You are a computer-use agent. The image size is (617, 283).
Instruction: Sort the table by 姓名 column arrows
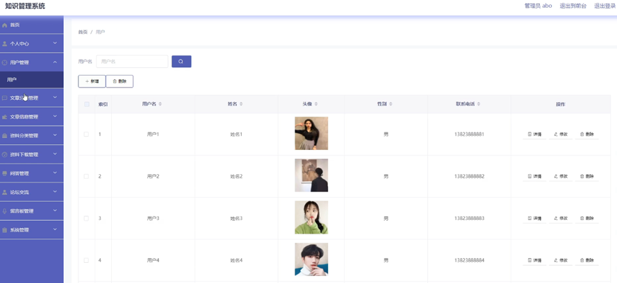[x=241, y=104]
